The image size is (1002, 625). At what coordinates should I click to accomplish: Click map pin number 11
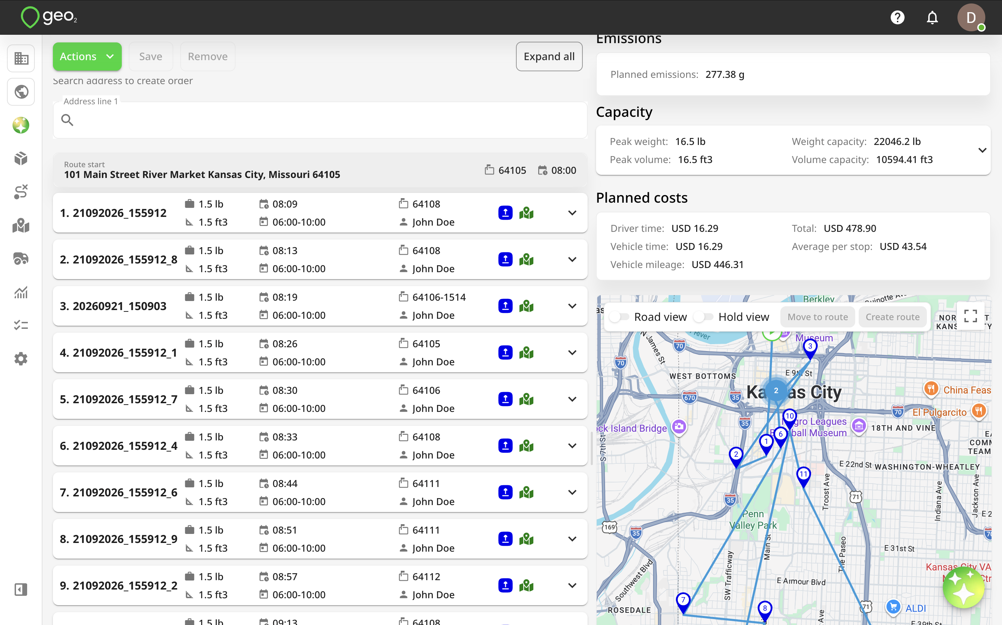click(803, 477)
